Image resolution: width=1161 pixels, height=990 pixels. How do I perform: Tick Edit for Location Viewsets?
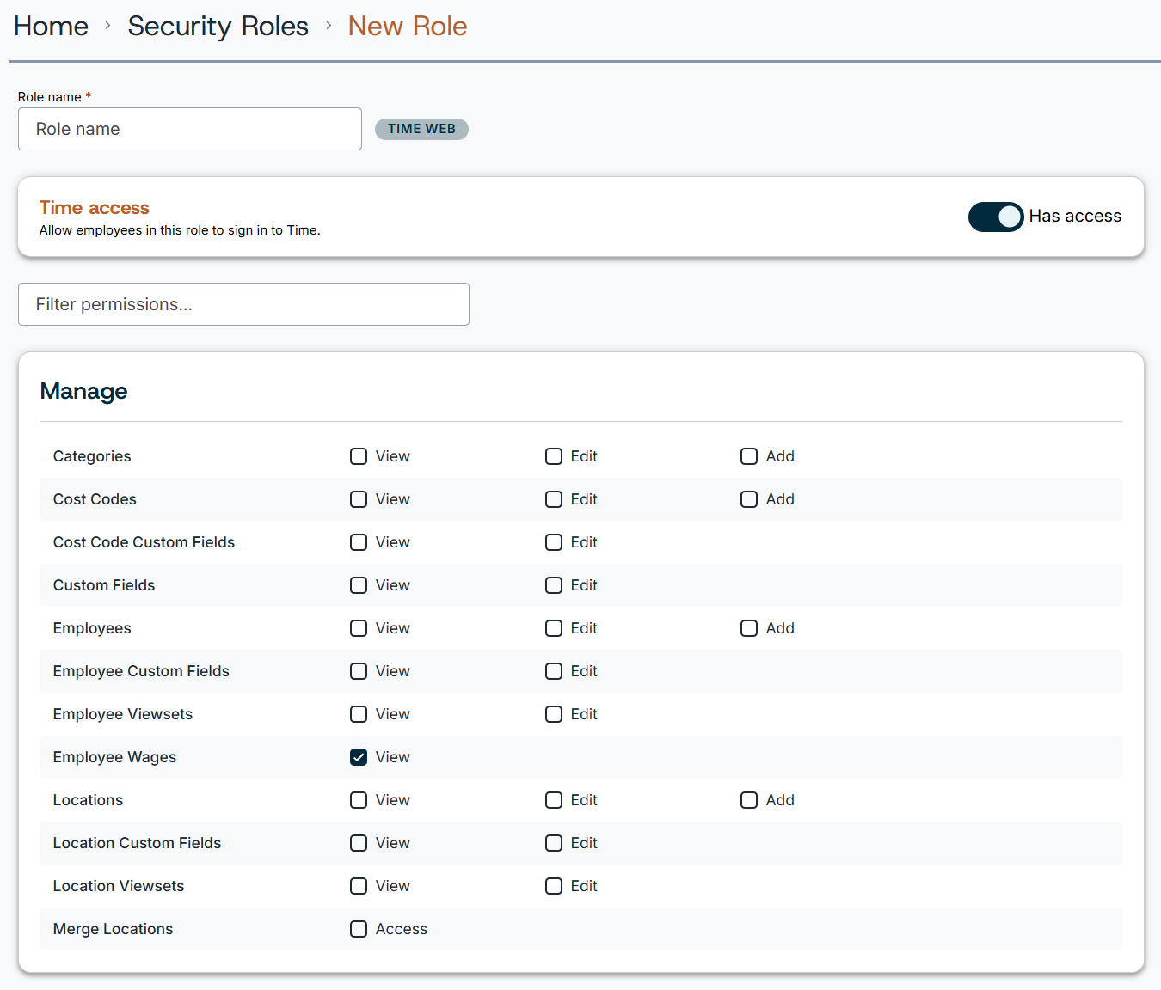[x=554, y=886]
